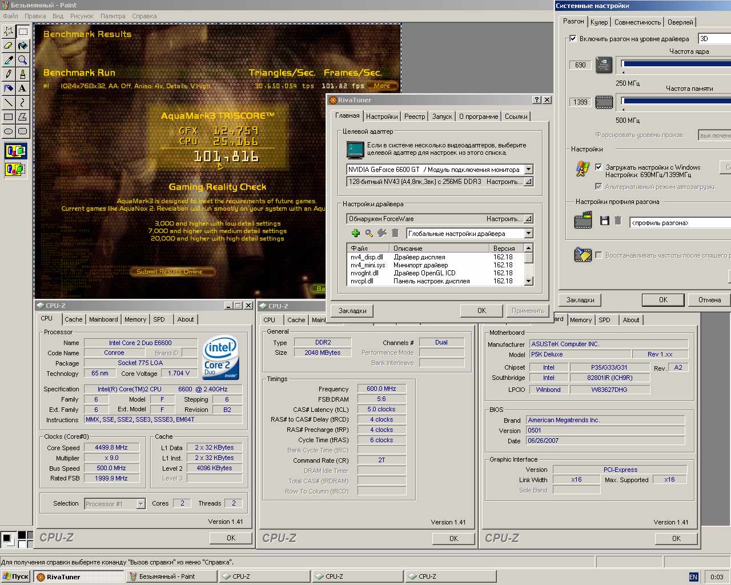Screen dimensions: 731x585
Task: Select the Rounded Rectangle tool
Action: 23,131
